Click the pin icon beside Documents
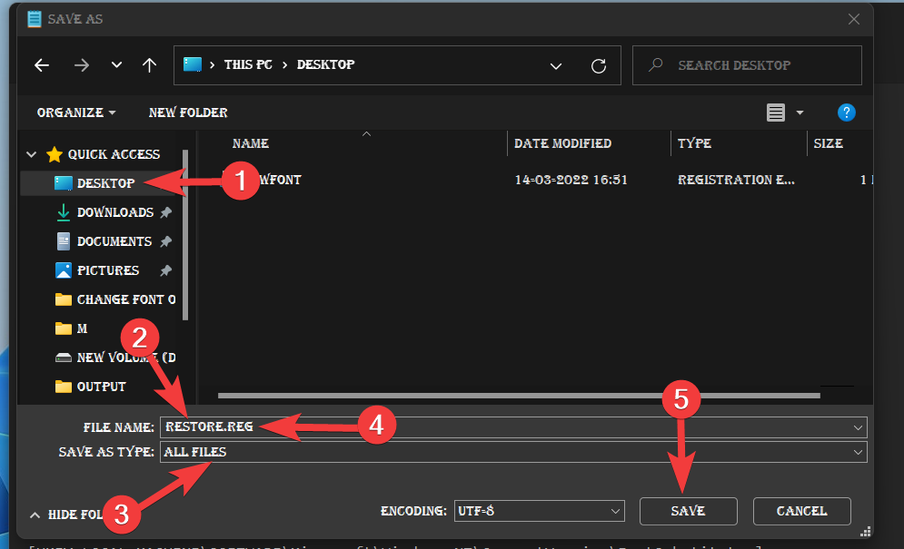904x549 pixels. click(166, 241)
